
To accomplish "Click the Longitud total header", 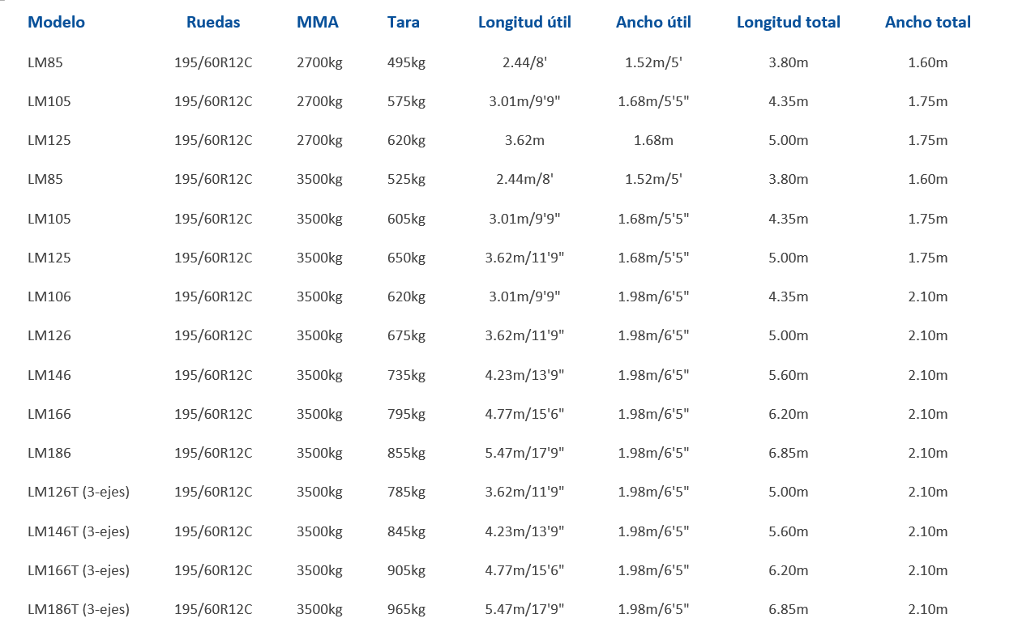I will coord(788,23).
